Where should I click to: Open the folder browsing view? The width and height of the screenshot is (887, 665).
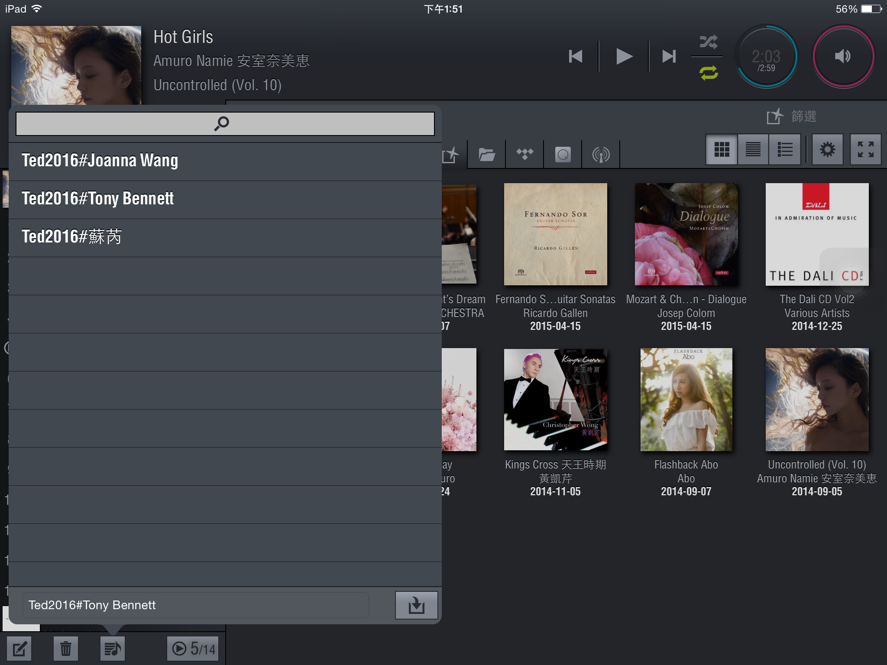[x=486, y=154]
